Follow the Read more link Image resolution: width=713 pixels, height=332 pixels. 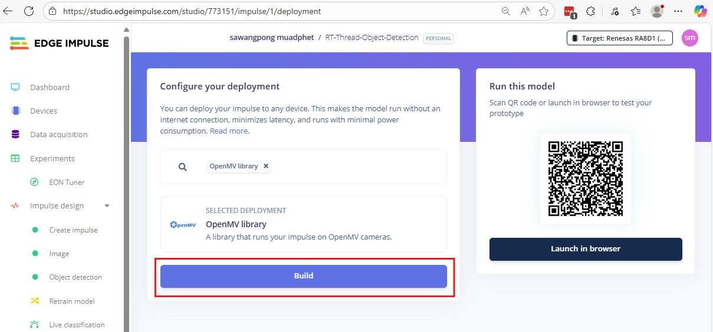(x=229, y=131)
